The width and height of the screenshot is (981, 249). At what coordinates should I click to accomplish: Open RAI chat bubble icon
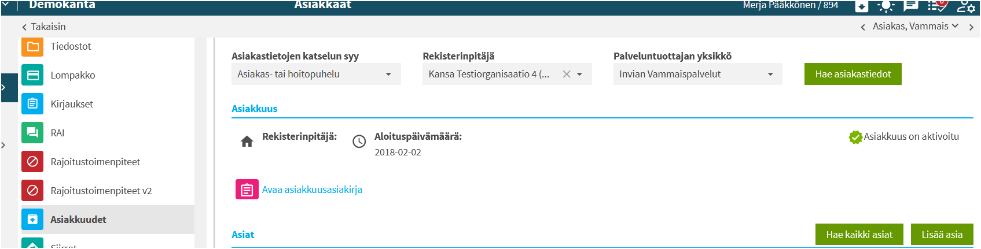[x=32, y=133]
